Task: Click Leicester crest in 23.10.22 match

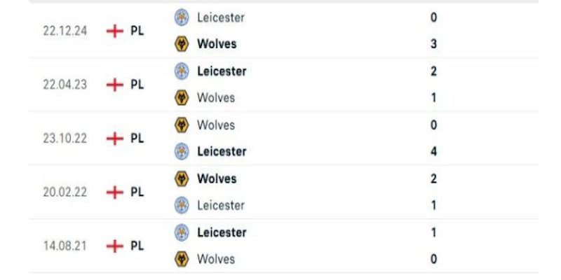Action: pyautogui.click(x=182, y=151)
